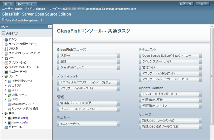
Task: Open アプリケーション・デプロイメント・ガイド
Action: coord(170,79)
